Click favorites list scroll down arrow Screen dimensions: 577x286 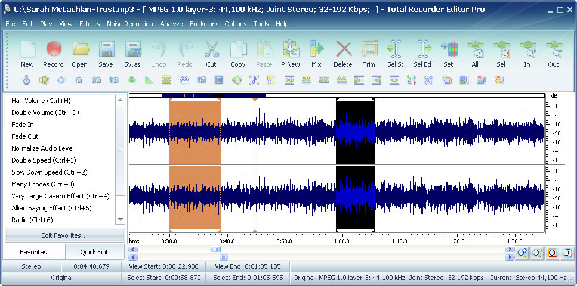click(120, 220)
